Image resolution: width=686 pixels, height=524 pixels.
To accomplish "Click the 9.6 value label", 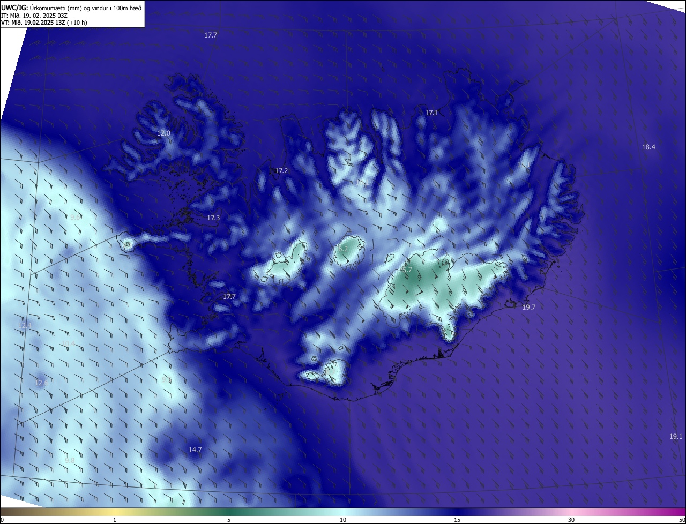I will [x=75, y=217].
